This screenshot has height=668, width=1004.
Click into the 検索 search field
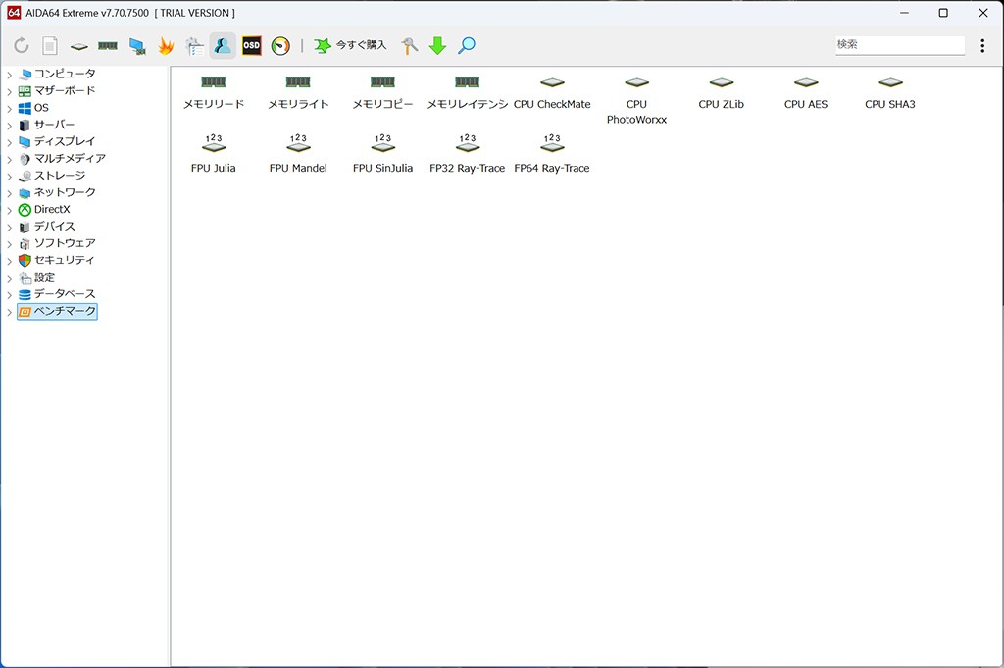899,45
